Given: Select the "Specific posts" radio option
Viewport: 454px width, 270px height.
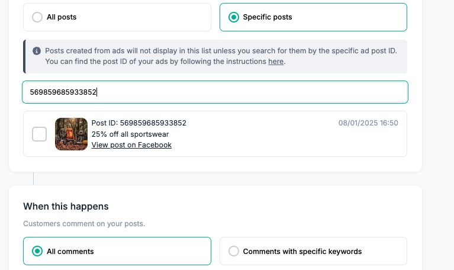Looking at the screenshot, I should [233, 17].
